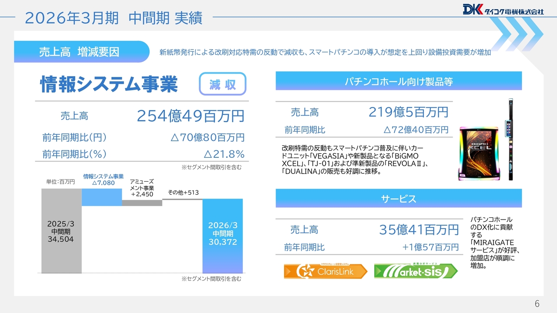Screen dimensions: 557x313
Task: Click the アミューズメント事業 +2,450 chart bar
Action: tap(142, 203)
